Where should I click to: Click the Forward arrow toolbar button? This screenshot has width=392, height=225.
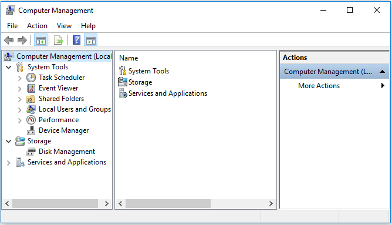(22, 40)
